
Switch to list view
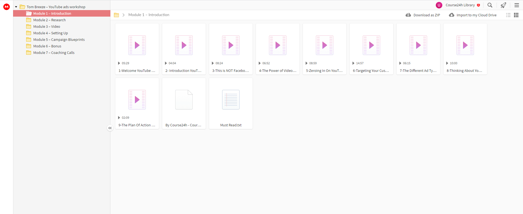508,15
